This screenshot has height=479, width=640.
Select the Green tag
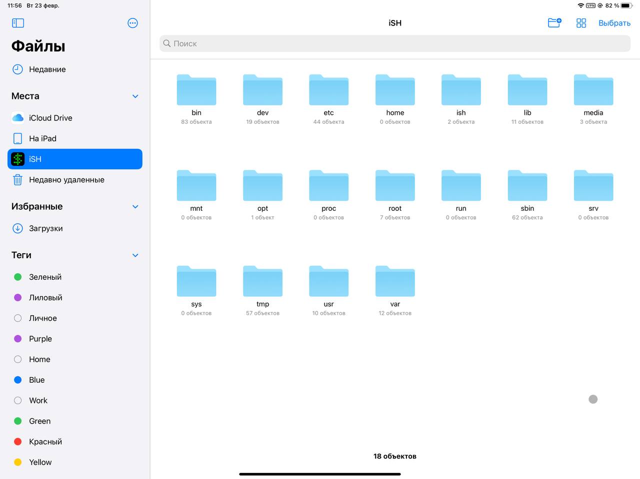pos(75,421)
